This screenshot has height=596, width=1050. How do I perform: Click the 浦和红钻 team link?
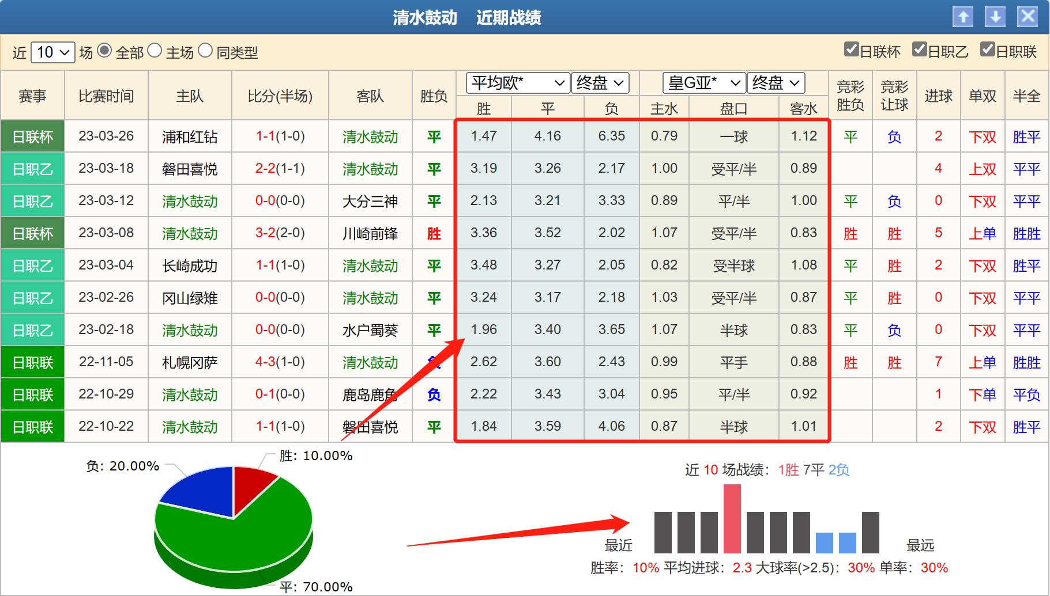pos(190,136)
